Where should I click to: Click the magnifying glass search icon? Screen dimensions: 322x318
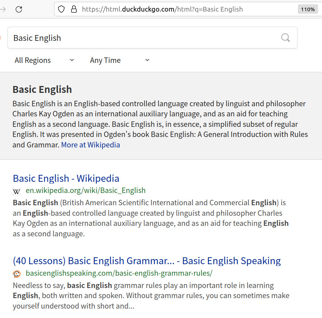click(x=285, y=38)
